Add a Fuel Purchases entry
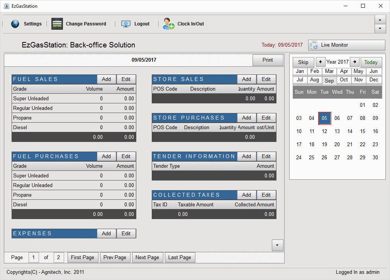The image size is (390, 280). click(x=106, y=156)
